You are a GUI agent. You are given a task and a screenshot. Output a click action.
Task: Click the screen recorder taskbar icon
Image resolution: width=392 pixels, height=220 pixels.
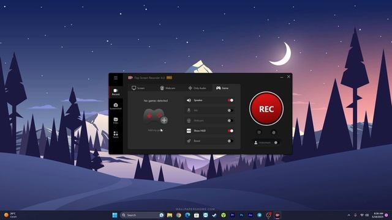(277, 215)
